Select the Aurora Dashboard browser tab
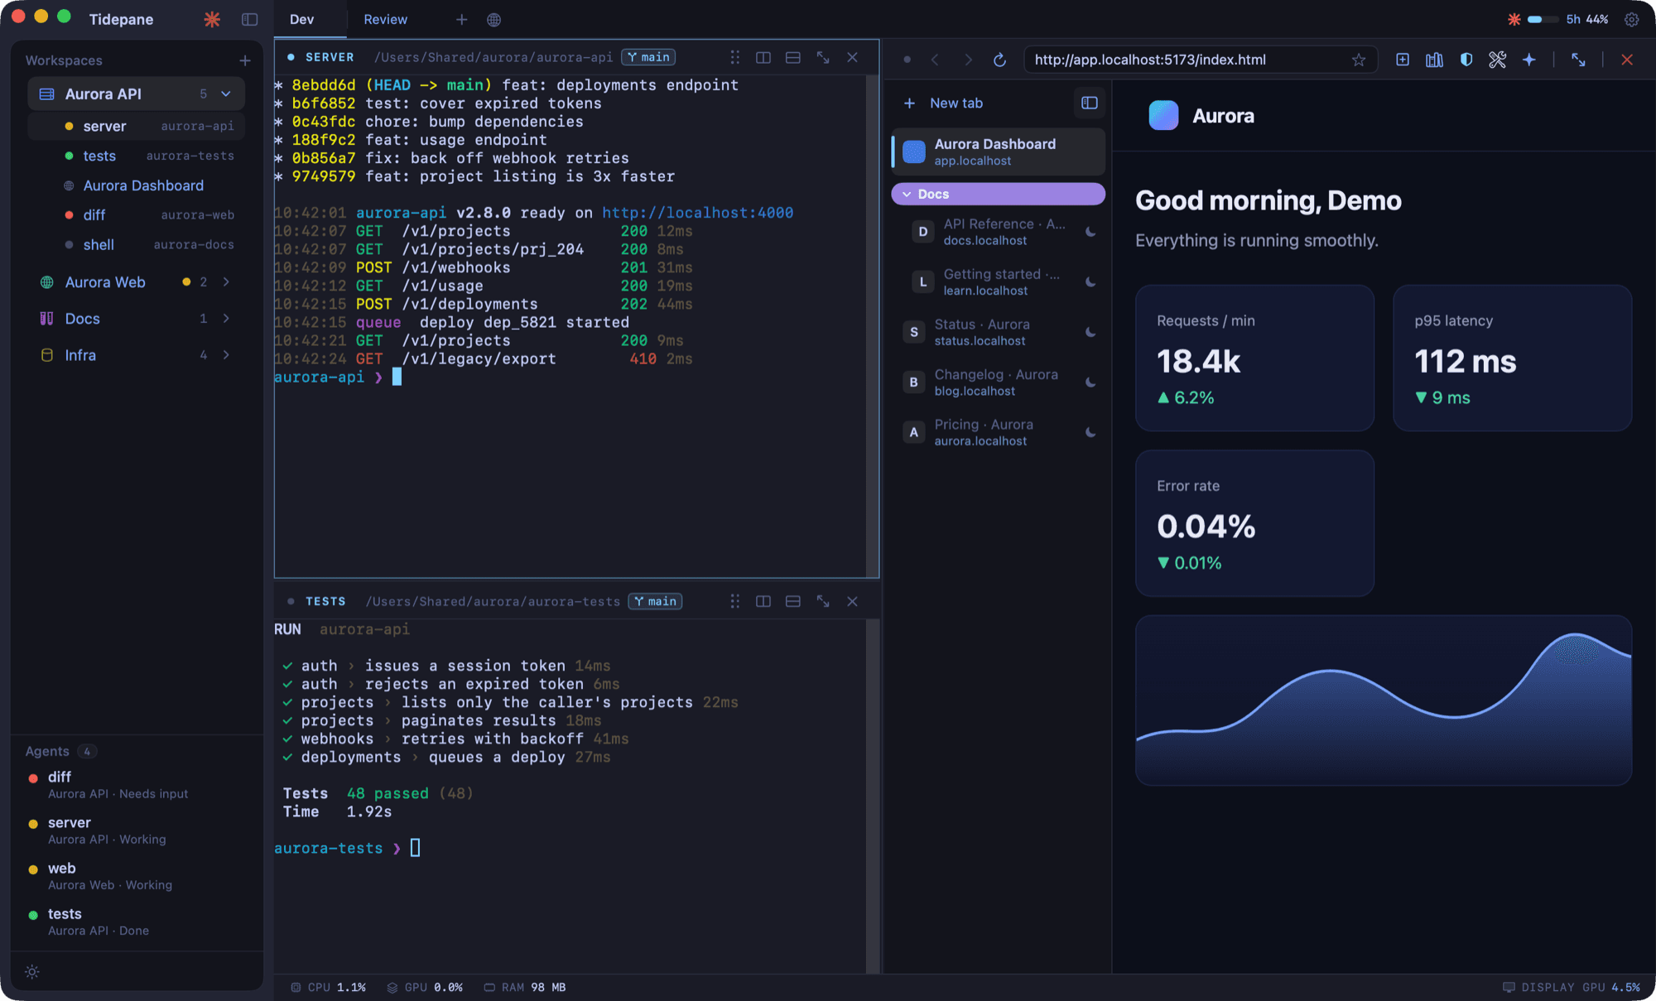This screenshot has height=1001, width=1656. pyautogui.click(x=999, y=152)
